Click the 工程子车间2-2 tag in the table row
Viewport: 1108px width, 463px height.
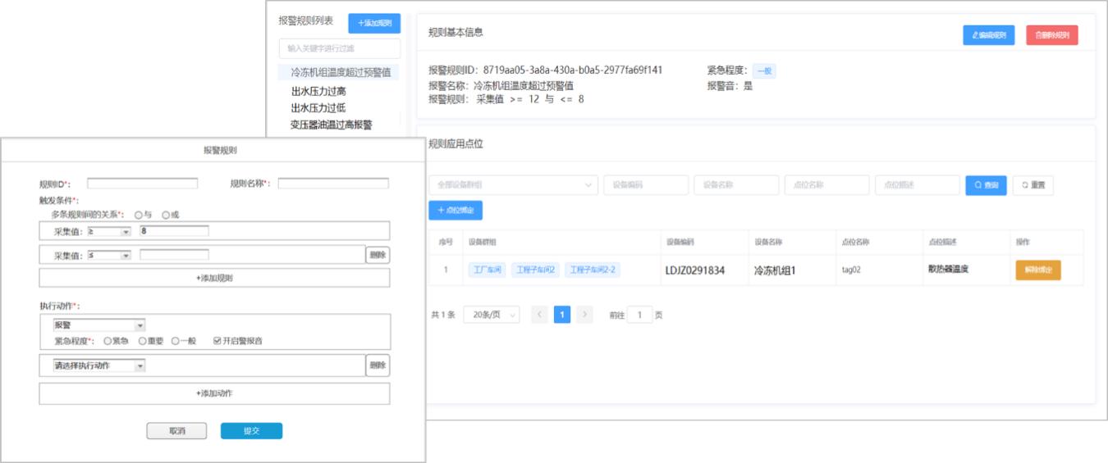[x=594, y=270]
